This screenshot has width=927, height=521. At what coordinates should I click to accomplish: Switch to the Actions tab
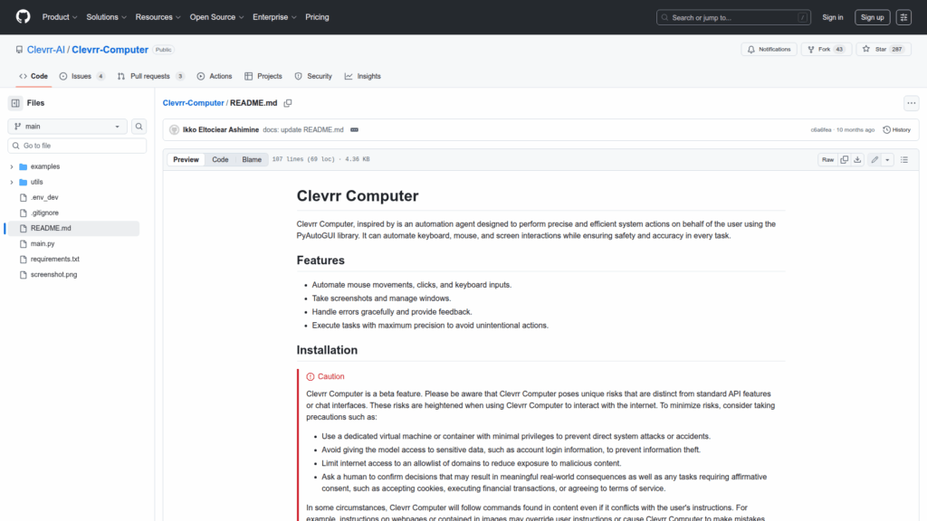pos(215,76)
